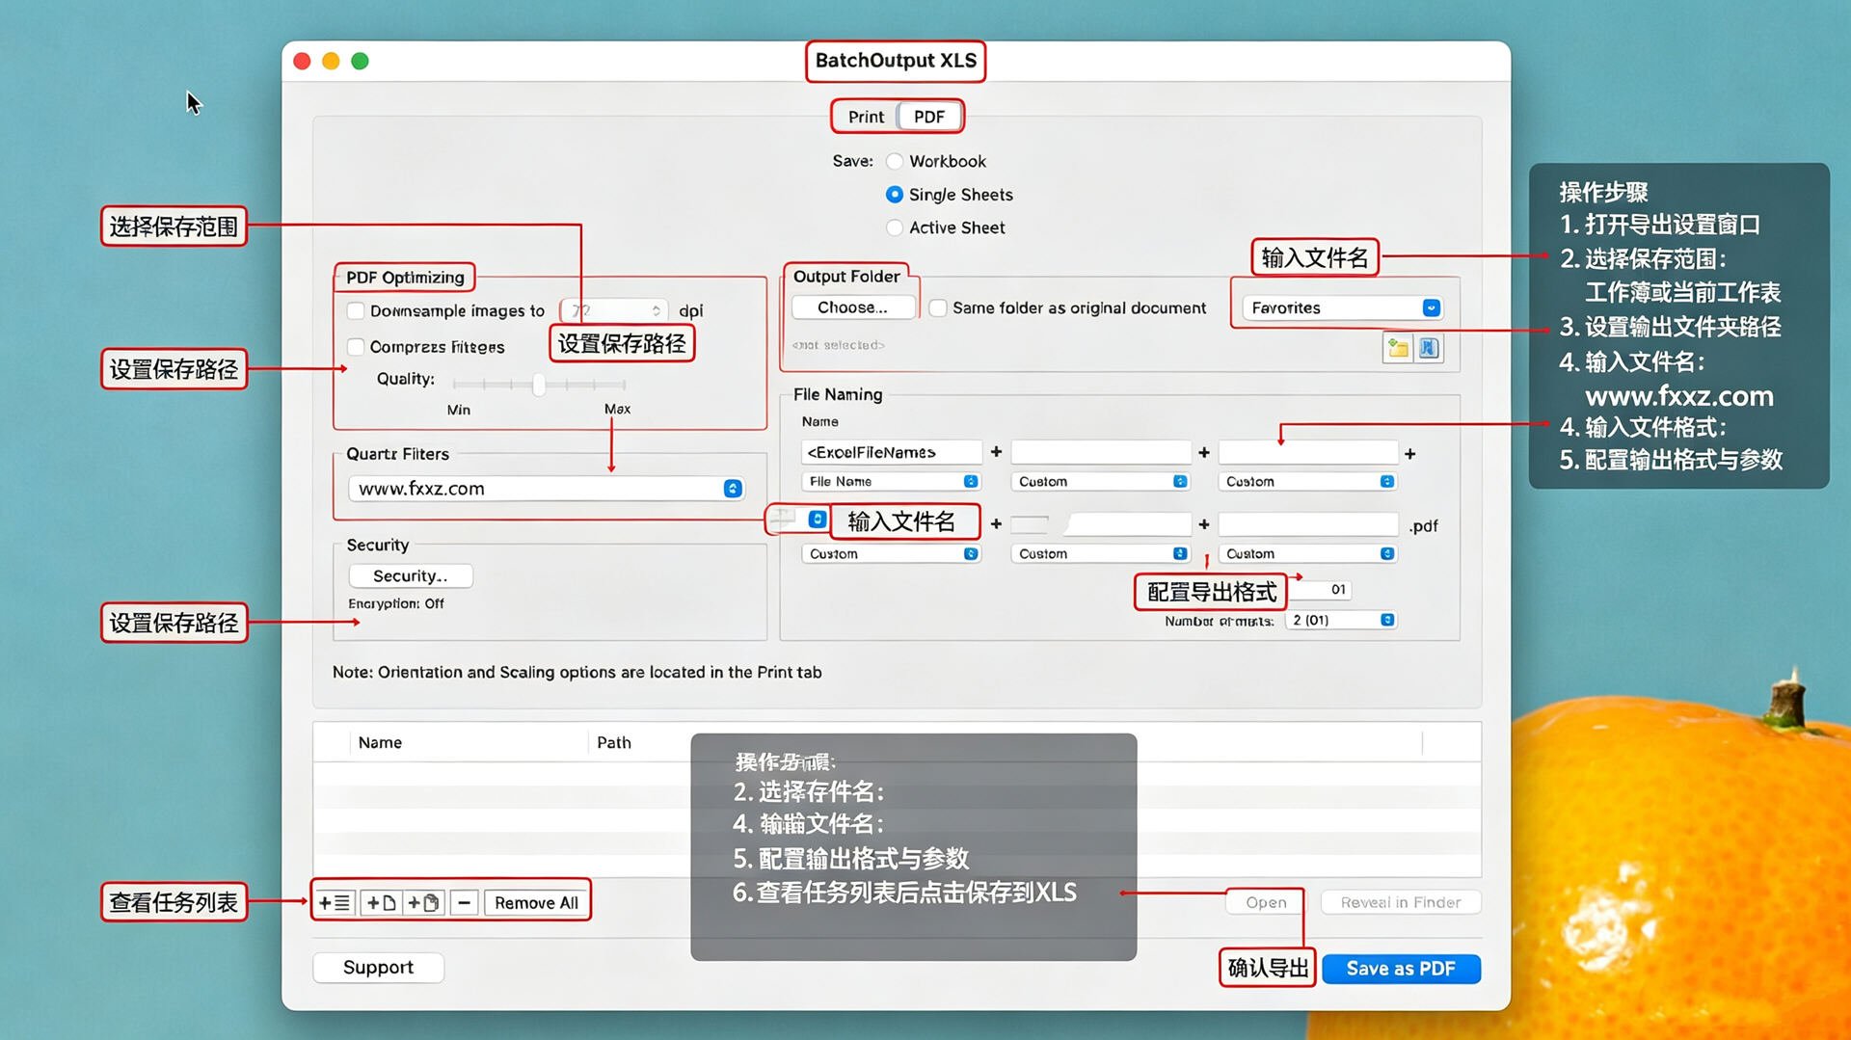The image size is (1851, 1040).
Task: Click the Path column header in file list
Action: [x=614, y=742]
